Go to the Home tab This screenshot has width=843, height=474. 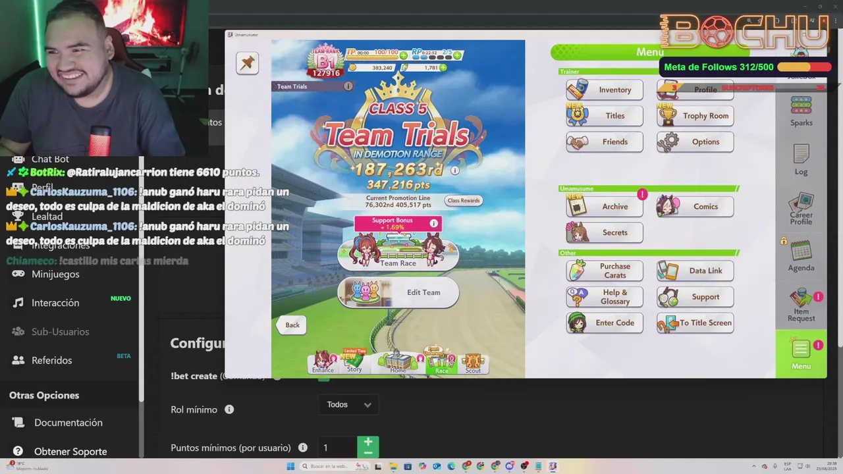coord(398,362)
